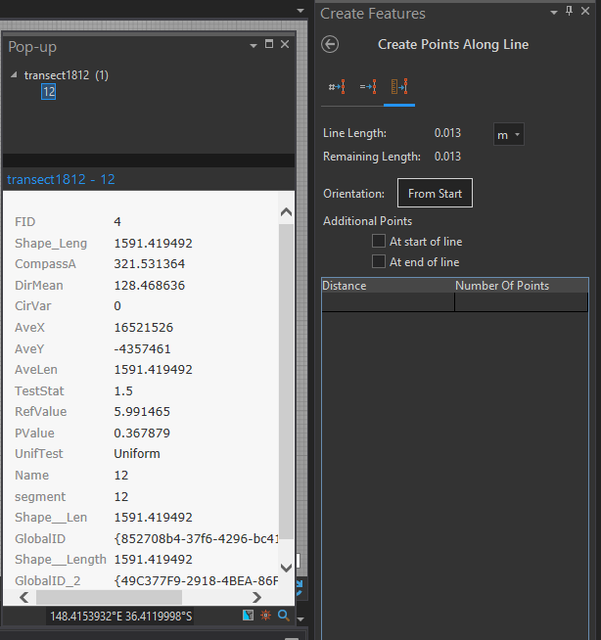This screenshot has width=601, height=640.
Task: Click the pop-up vertical scroll down arrow
Action: point(286,568)
